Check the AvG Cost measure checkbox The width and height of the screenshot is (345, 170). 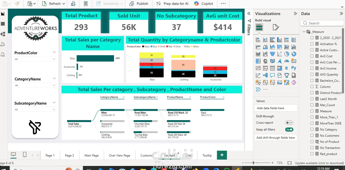click(x=312, y=56)
